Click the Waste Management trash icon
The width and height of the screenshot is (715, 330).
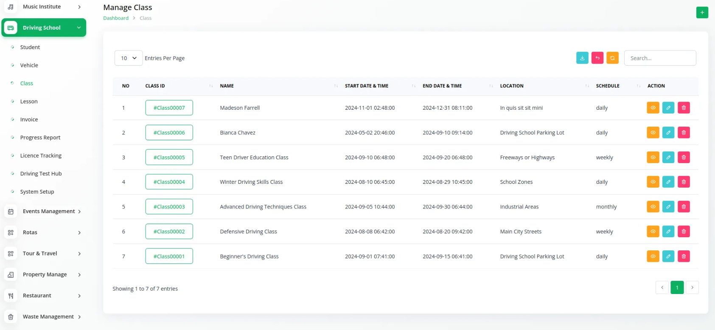point(11,317)
